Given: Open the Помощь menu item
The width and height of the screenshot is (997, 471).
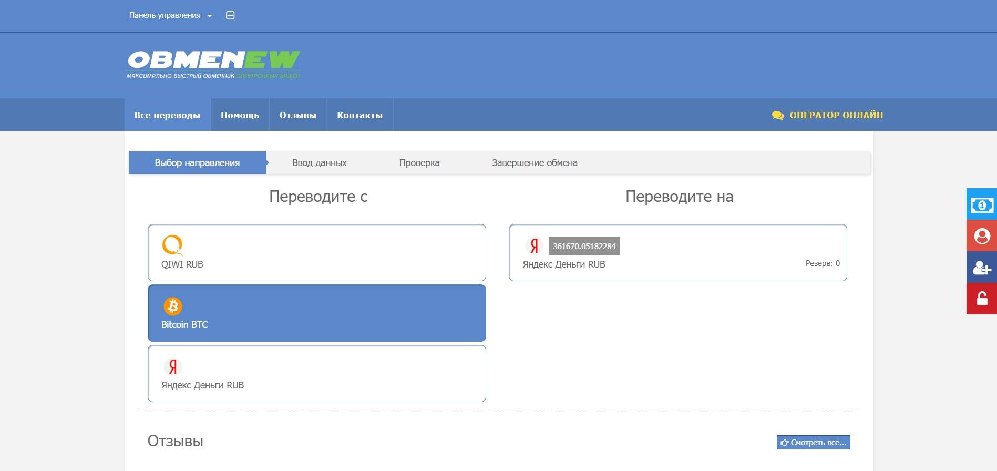Looking at the screenshot, I should click(240, 115).
